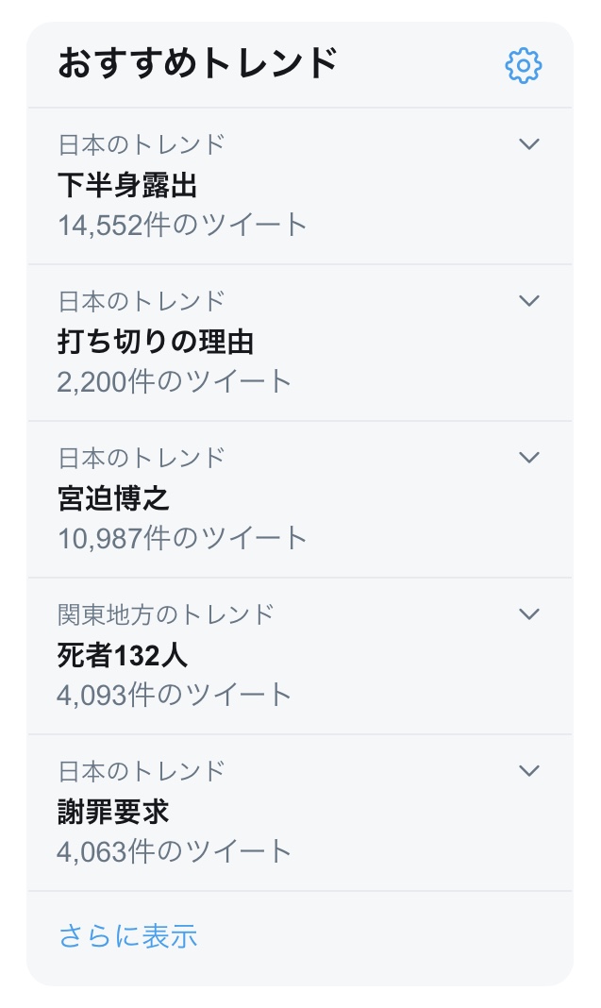Expand options chevron for 打ち切りの理由 trend
The width and height of the screenshot is (601, 1008).
point(529,301)
